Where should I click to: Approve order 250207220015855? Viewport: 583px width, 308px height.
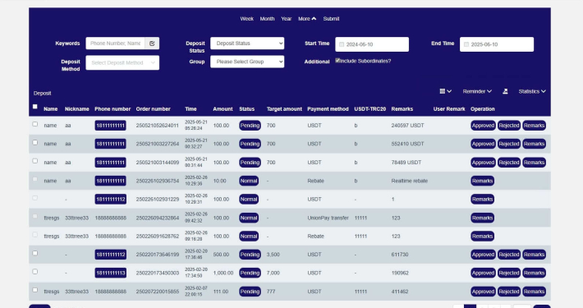pos(483,292)
